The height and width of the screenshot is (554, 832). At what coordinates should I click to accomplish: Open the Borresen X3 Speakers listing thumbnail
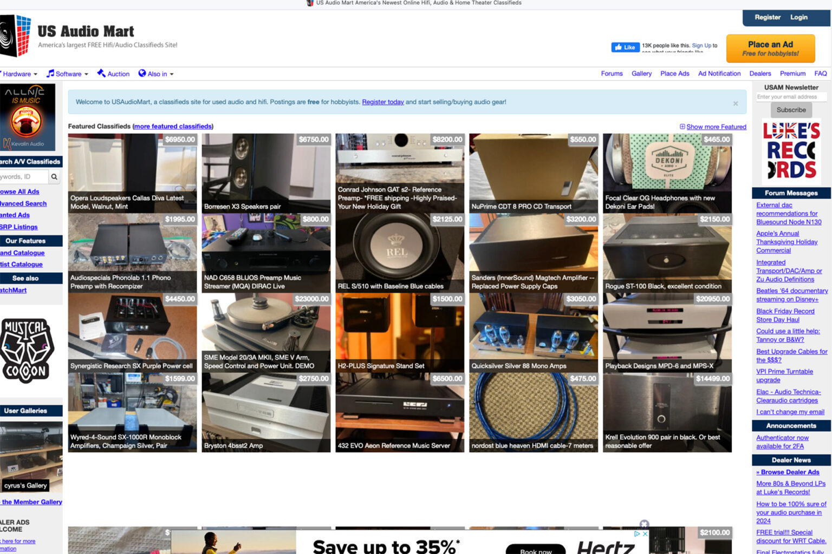click(x=266, y=173)
